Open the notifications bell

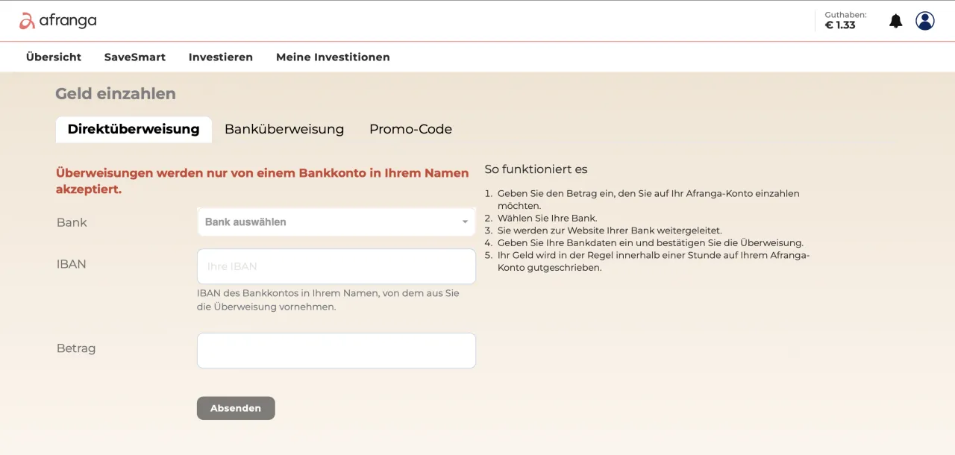[896, 21]
